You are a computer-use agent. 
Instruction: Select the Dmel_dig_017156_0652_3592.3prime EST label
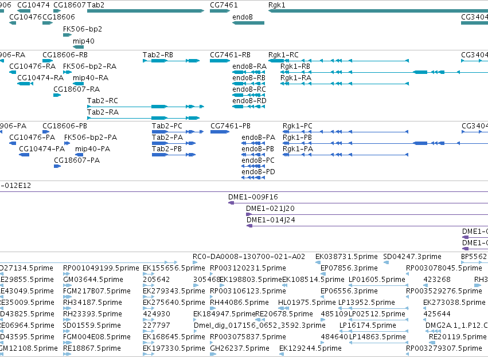tap(260, 325)
